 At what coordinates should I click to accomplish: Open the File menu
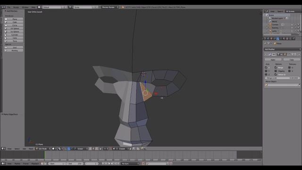tap(8, 7)
